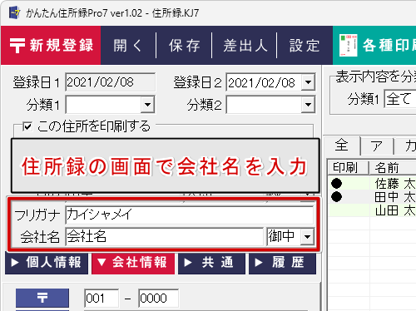Toggle the この住所を印刷する checkbox
416x311 pixels.
pyautogui.click(x=27, y=126)
